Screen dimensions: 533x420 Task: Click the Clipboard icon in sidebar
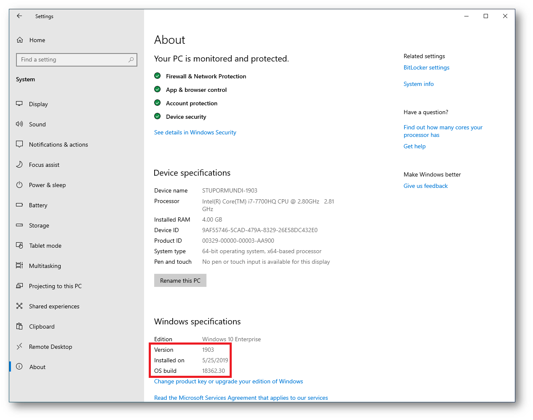click(x=19, y=326)
